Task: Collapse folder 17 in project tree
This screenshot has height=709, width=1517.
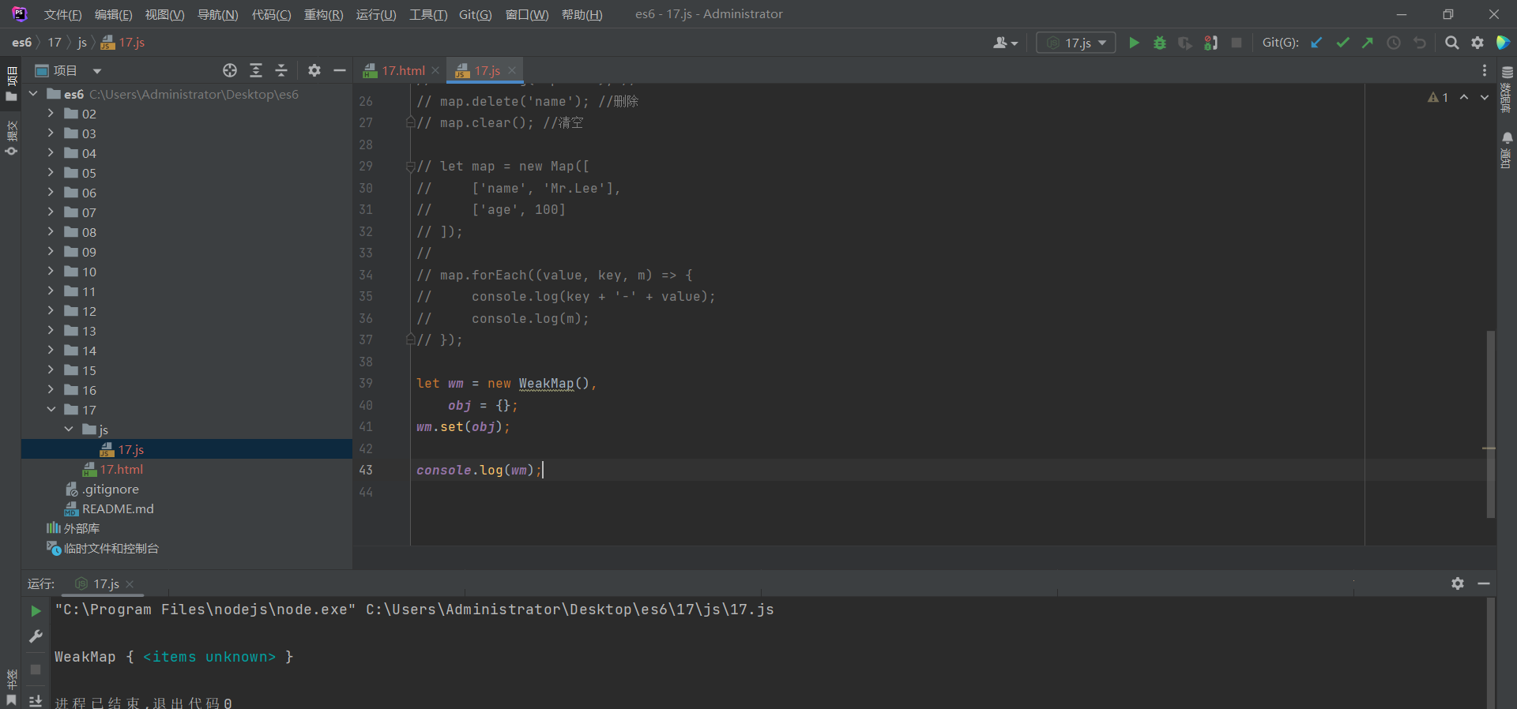Action: (x=51, y=409)
